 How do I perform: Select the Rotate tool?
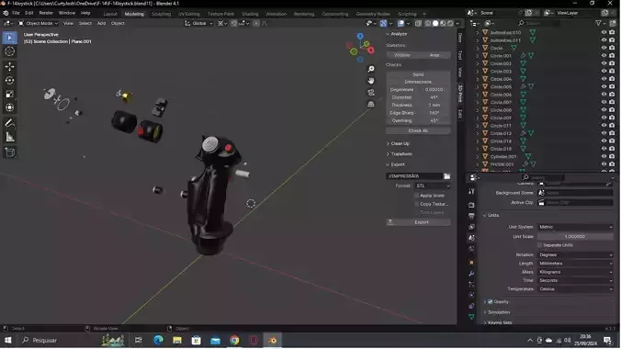(10, 81)
